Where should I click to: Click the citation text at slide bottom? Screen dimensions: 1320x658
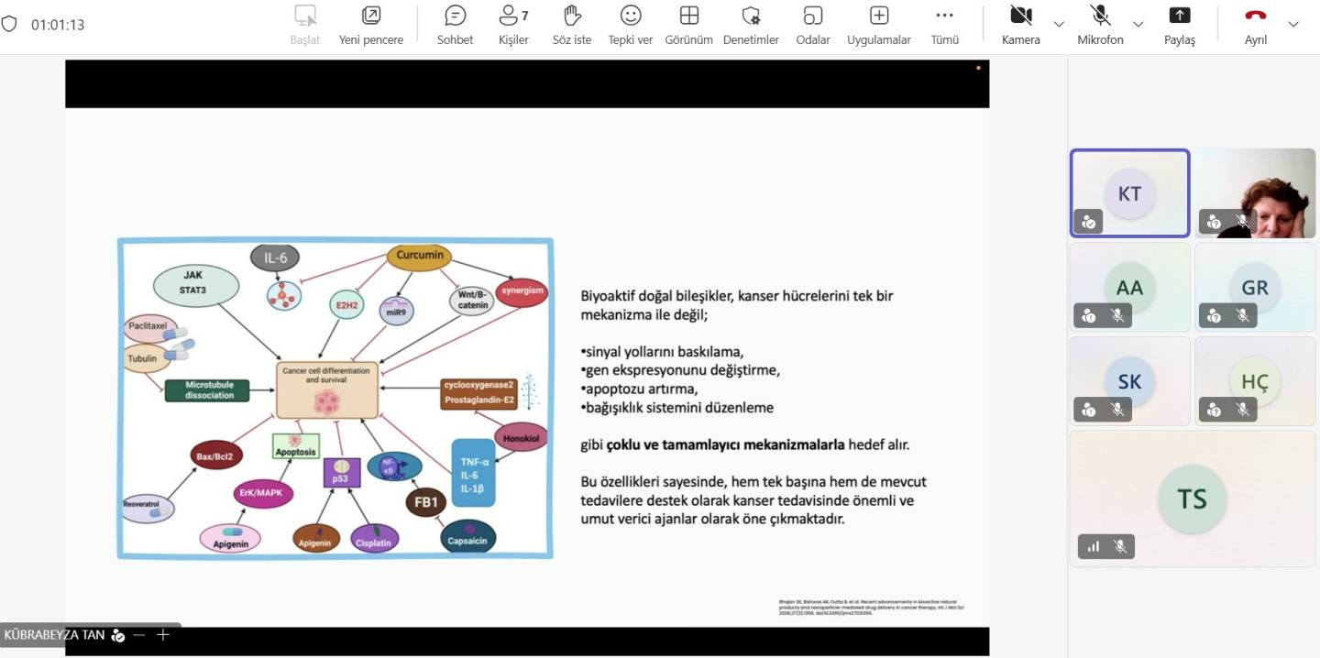click(x=872, y=607)
